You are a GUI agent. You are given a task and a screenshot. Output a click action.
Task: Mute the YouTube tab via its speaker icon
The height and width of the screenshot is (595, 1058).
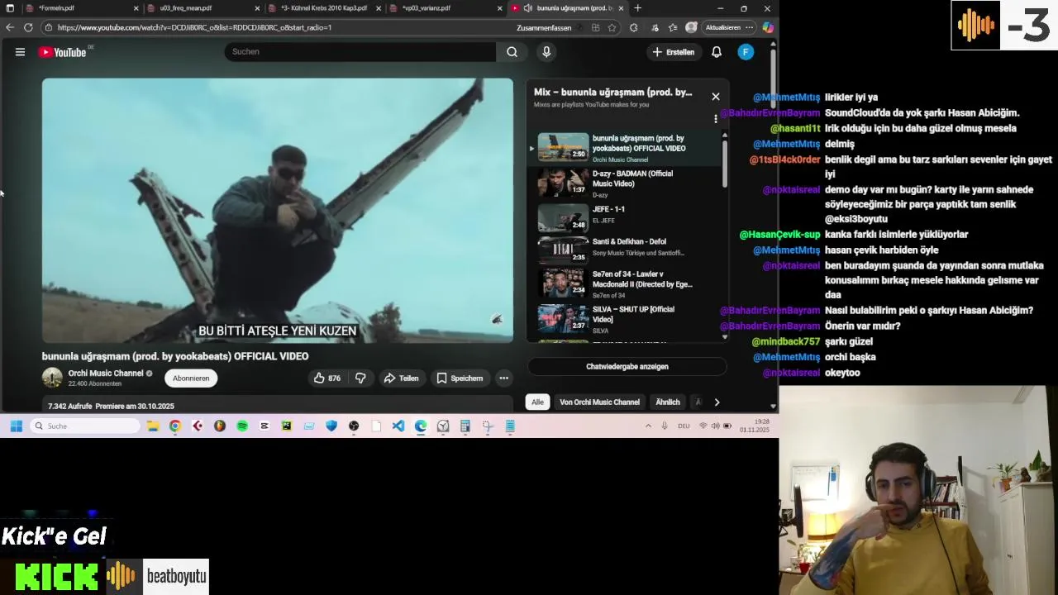coord(528,8)
